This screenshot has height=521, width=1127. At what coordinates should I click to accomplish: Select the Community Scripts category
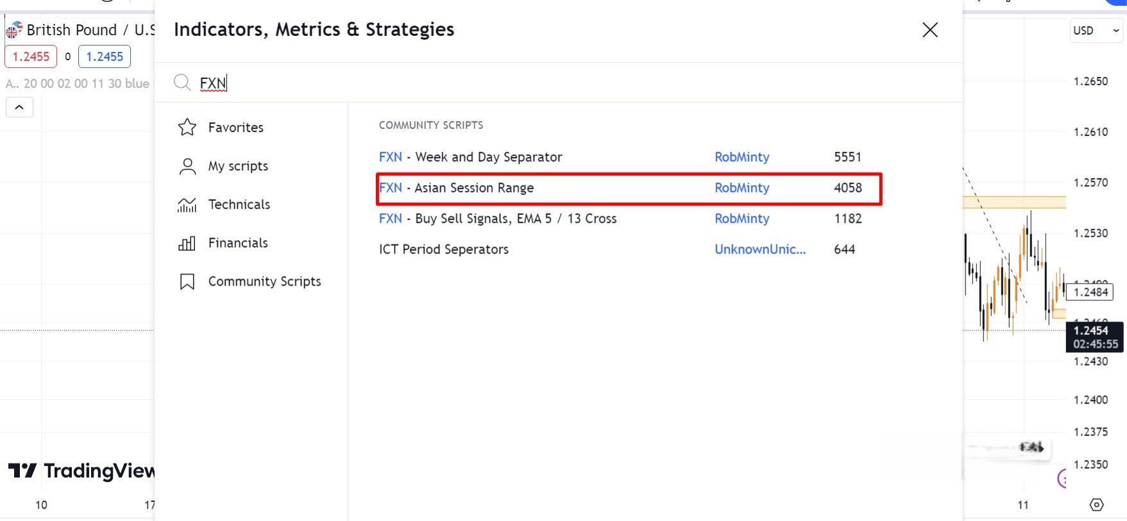coord(264,282)
